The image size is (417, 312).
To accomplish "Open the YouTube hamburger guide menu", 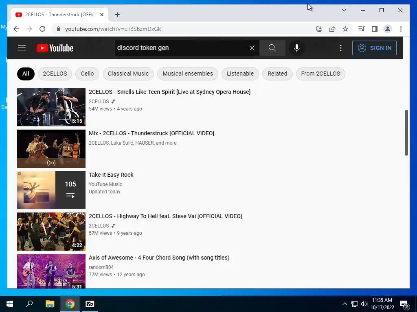I will pos(22,48).
